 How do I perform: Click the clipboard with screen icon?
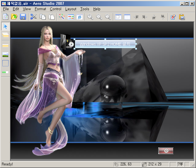pos(182,17)
